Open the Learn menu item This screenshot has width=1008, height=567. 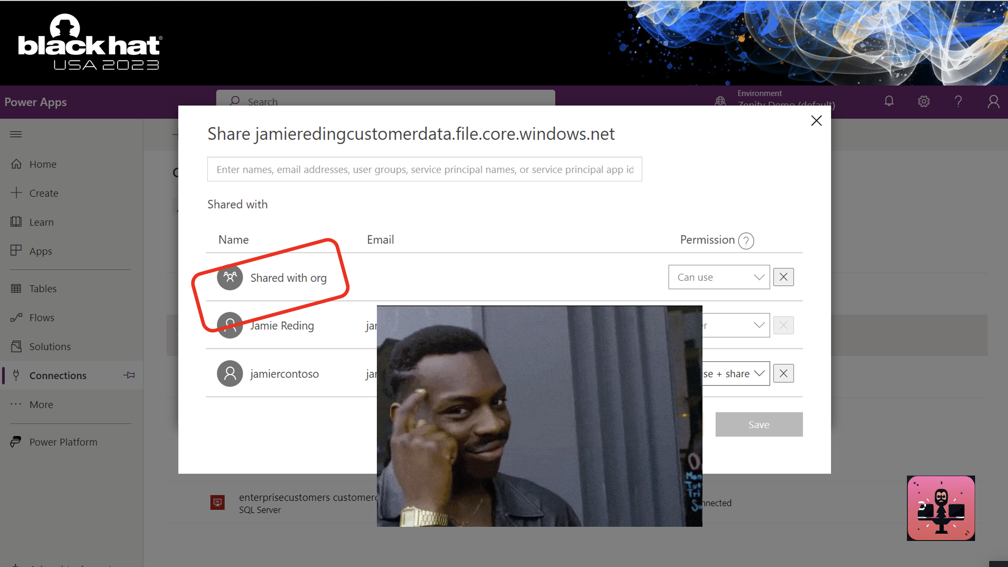pos(40,221)
